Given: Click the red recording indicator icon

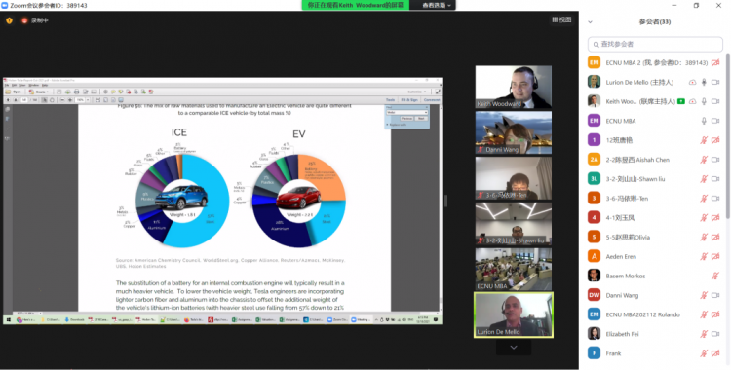Looking at the screenshot, I should click(24, 20).
